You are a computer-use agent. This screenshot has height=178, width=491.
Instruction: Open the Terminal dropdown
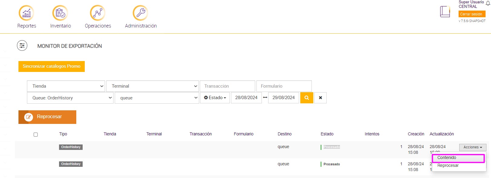(x=152, y=86)
